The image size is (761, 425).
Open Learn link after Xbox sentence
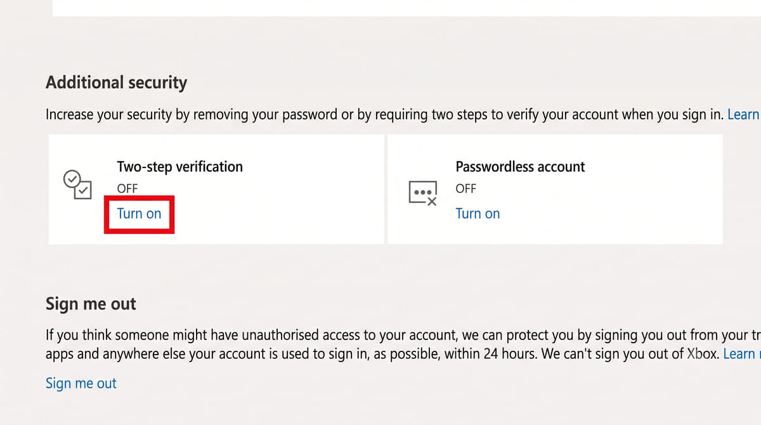[742, 353]
